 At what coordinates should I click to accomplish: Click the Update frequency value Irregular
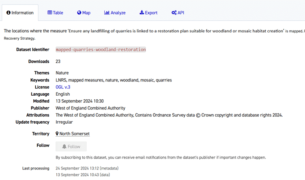pos(64,122)
